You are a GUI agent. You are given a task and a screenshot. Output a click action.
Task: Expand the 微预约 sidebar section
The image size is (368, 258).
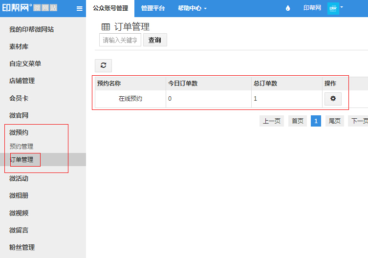click(20, 132)
